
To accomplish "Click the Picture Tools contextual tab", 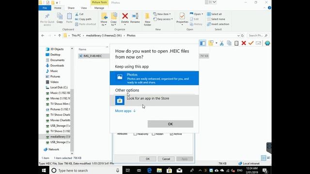I will coord(99,2).
